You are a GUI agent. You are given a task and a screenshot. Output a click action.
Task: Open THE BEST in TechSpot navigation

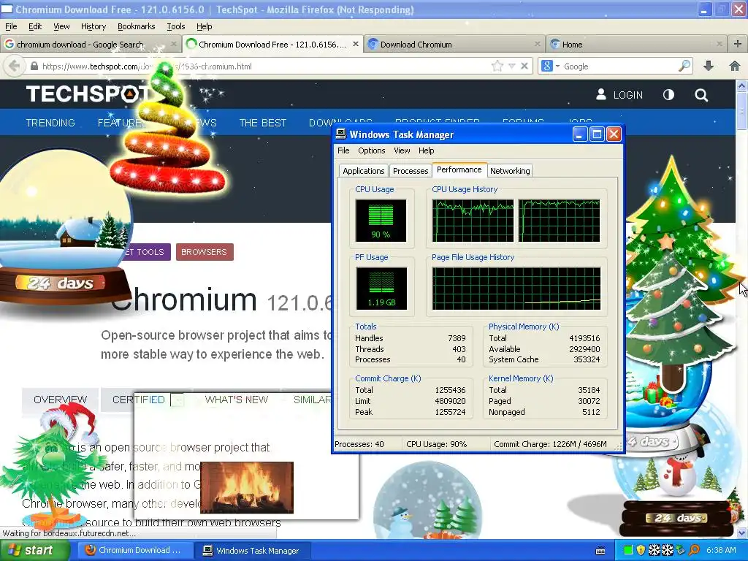[262, 123]
